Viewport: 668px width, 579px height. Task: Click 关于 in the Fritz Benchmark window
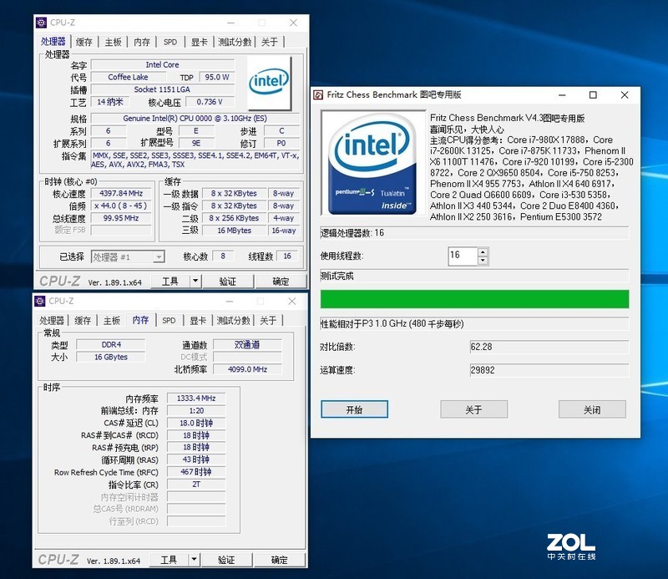tap(473, 409)
